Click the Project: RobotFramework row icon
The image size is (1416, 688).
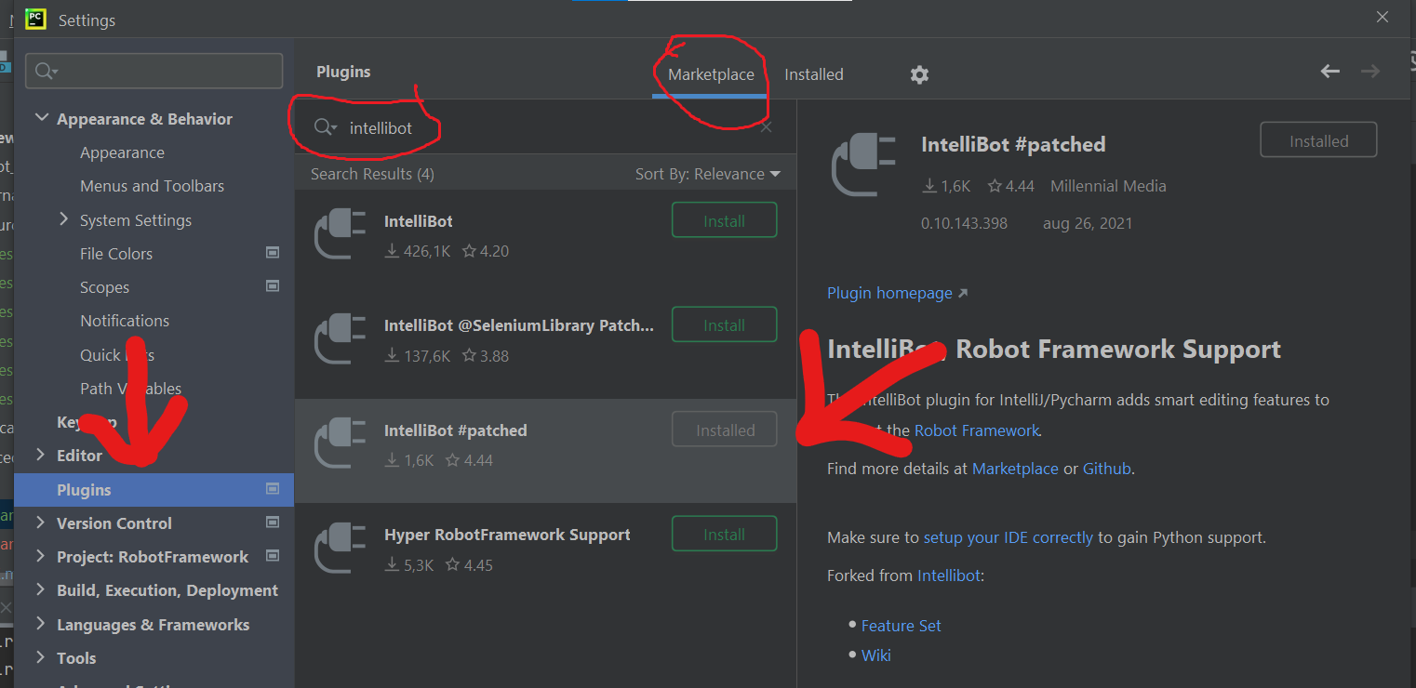pos(273,556)
